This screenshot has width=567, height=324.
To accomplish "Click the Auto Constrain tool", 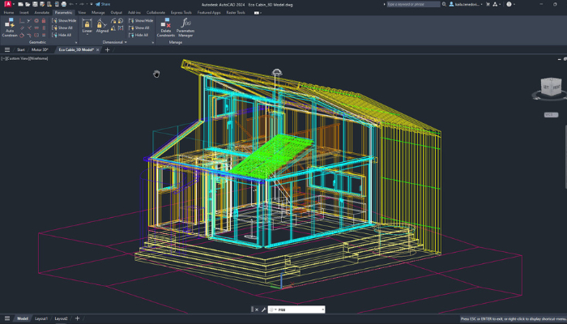I will (10, 28).
